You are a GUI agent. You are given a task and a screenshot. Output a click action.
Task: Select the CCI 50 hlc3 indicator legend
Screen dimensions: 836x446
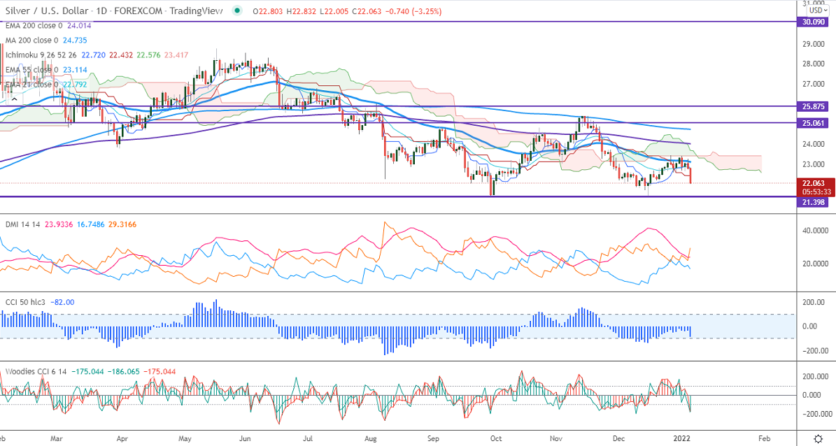coord(26,302)
